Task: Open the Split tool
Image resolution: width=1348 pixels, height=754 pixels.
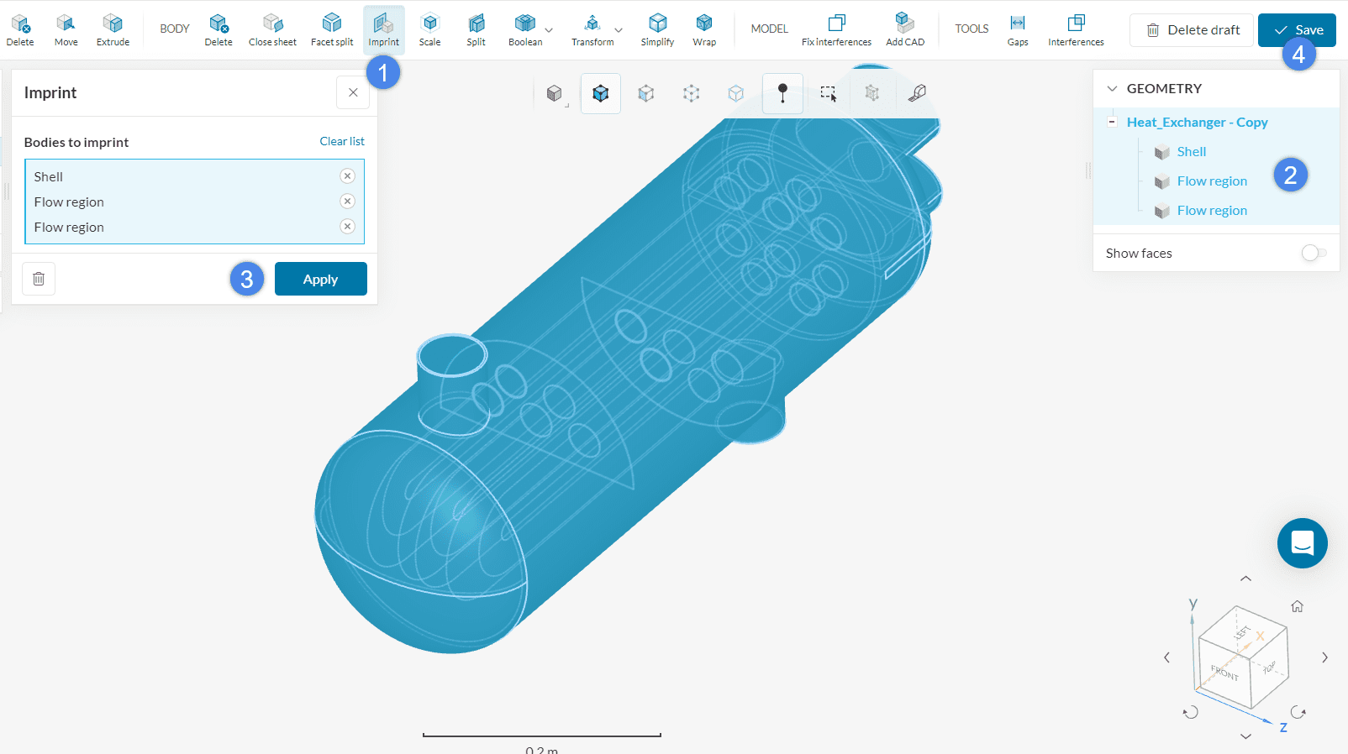Action: (476, 29)
